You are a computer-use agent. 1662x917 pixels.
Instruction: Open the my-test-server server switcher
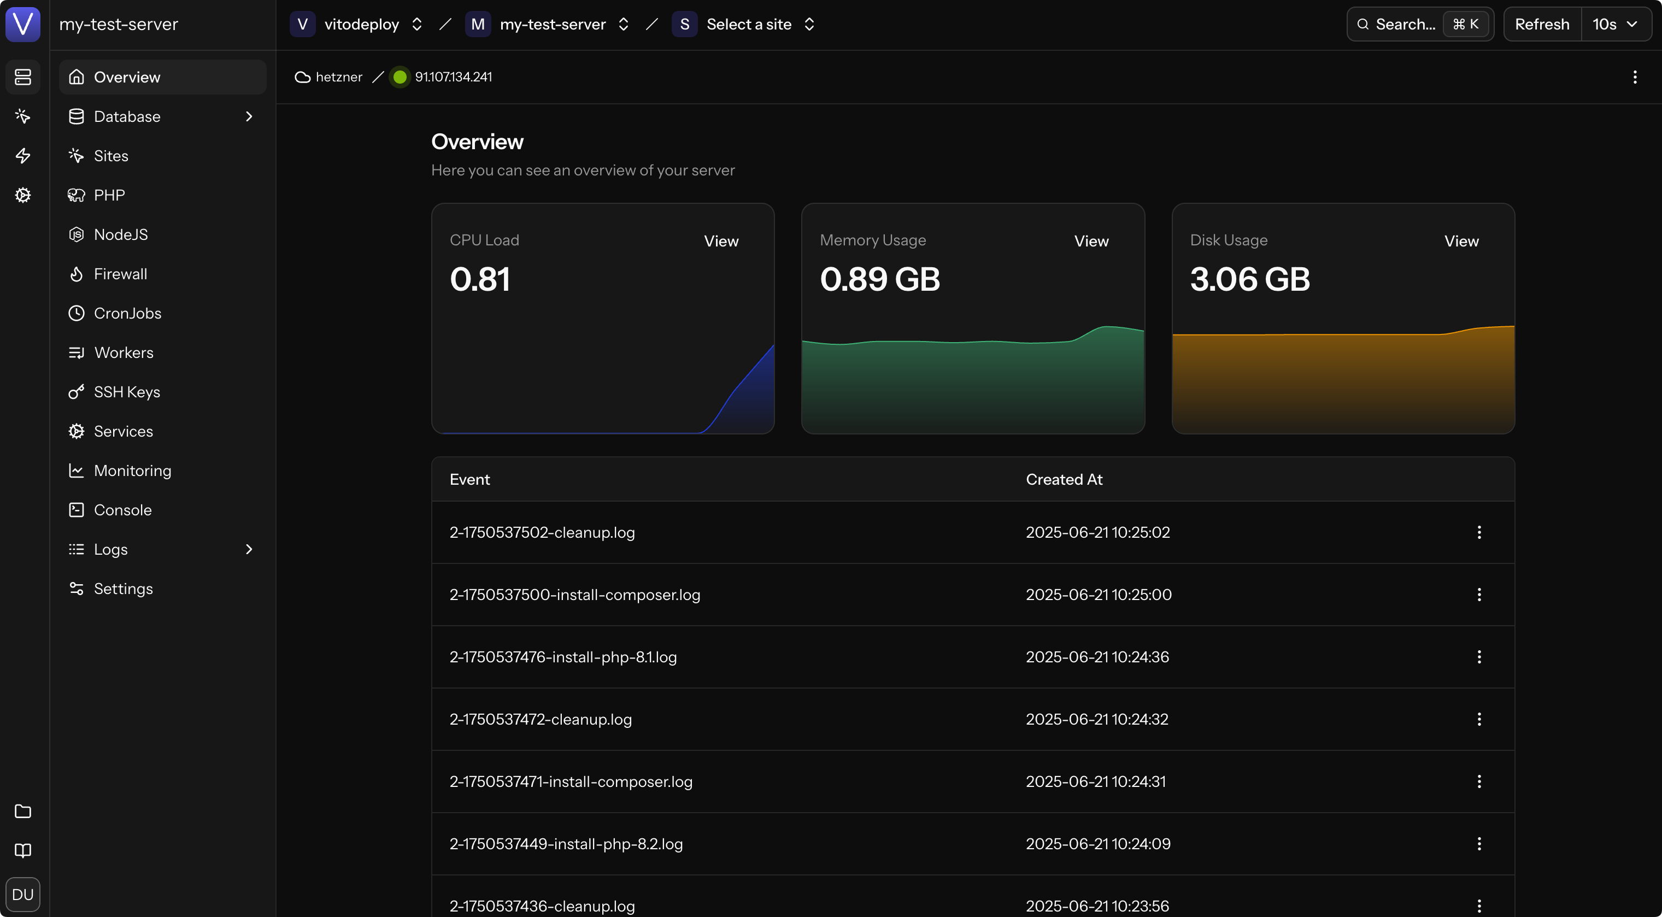548,24
